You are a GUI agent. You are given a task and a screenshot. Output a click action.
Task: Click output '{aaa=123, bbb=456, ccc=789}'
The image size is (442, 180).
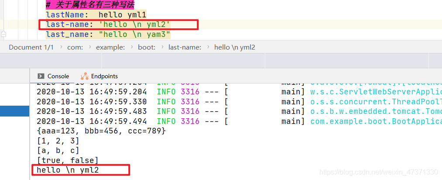[102, 131]
